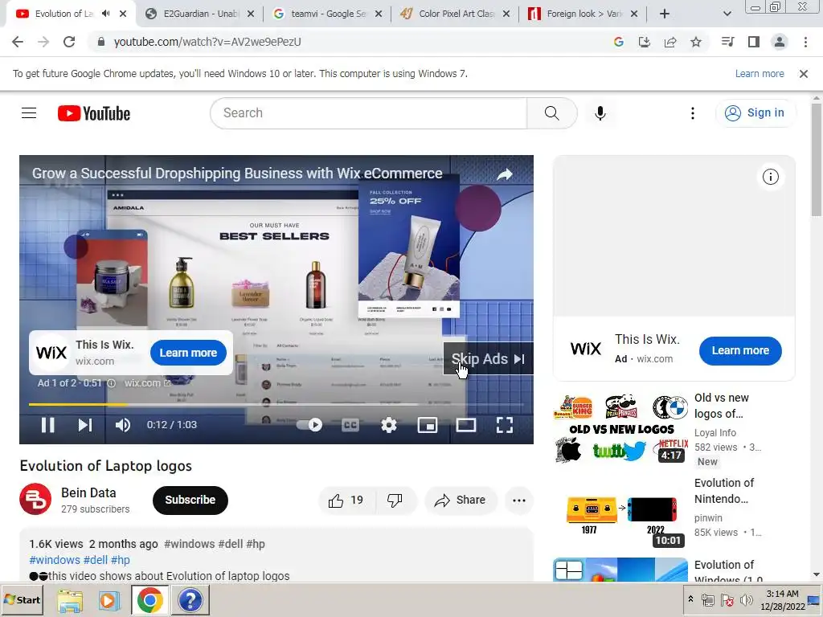Image resolution: width=823 pixels, height=617 pixels.
Task: Bookmark this page with the star
Action: pos(696,42)
